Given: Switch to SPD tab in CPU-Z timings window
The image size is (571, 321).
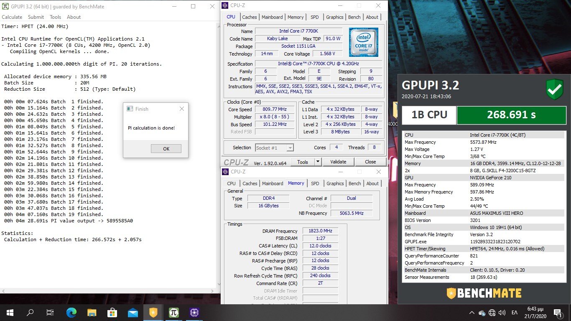Looking at the screenshot, I should (x=315, y=183).
